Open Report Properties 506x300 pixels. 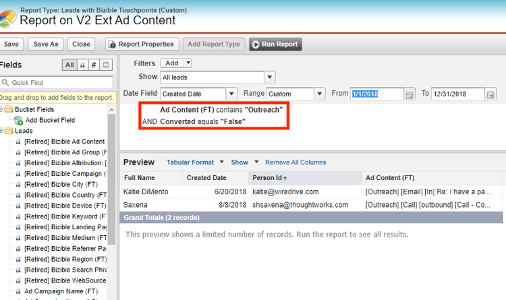pos(142,44)
